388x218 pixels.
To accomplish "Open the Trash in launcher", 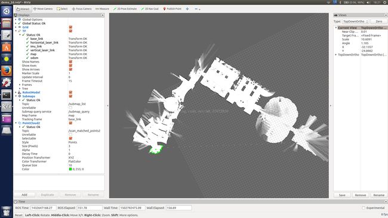I will [7, 211].
